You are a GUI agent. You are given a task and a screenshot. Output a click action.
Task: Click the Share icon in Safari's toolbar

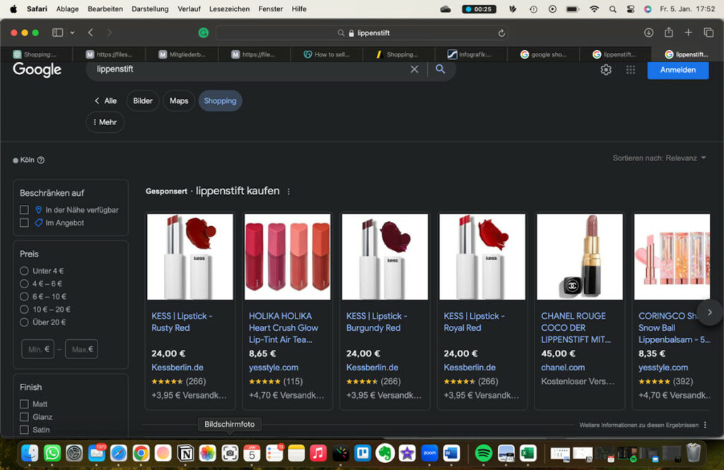coord(667,32)
